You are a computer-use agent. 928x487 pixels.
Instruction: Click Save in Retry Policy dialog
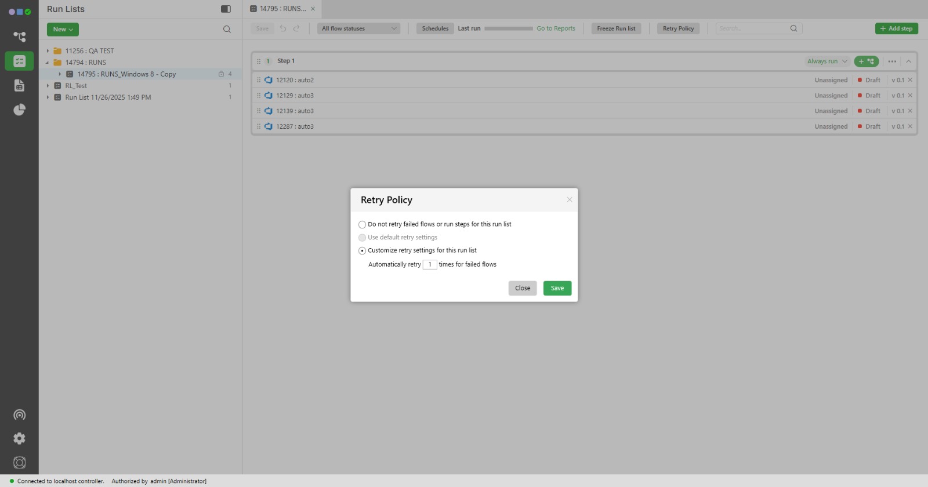pyautogui.click(x=557, y=288)
